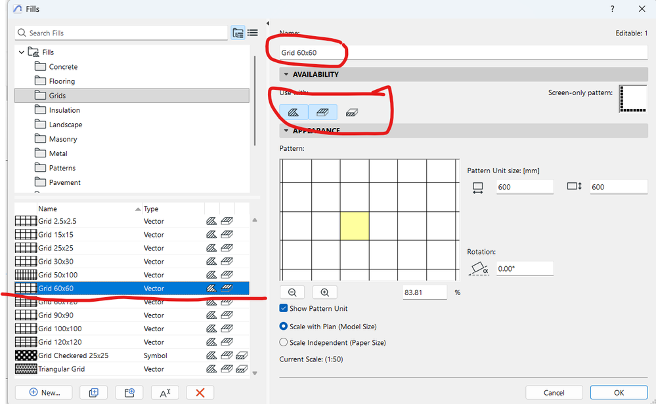Toggle the Drafting Fill availability button
The height and width of the screenshot is (404, 656).
(x=294, y=112)
